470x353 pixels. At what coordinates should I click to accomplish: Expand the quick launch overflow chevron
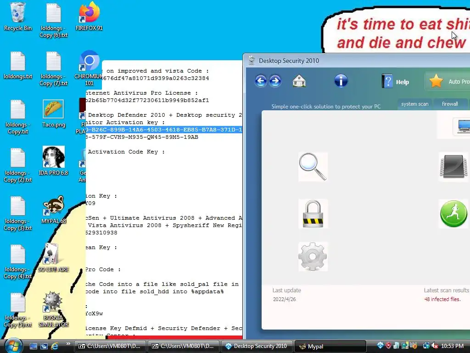pyautogui.click(x=68, y=344)
